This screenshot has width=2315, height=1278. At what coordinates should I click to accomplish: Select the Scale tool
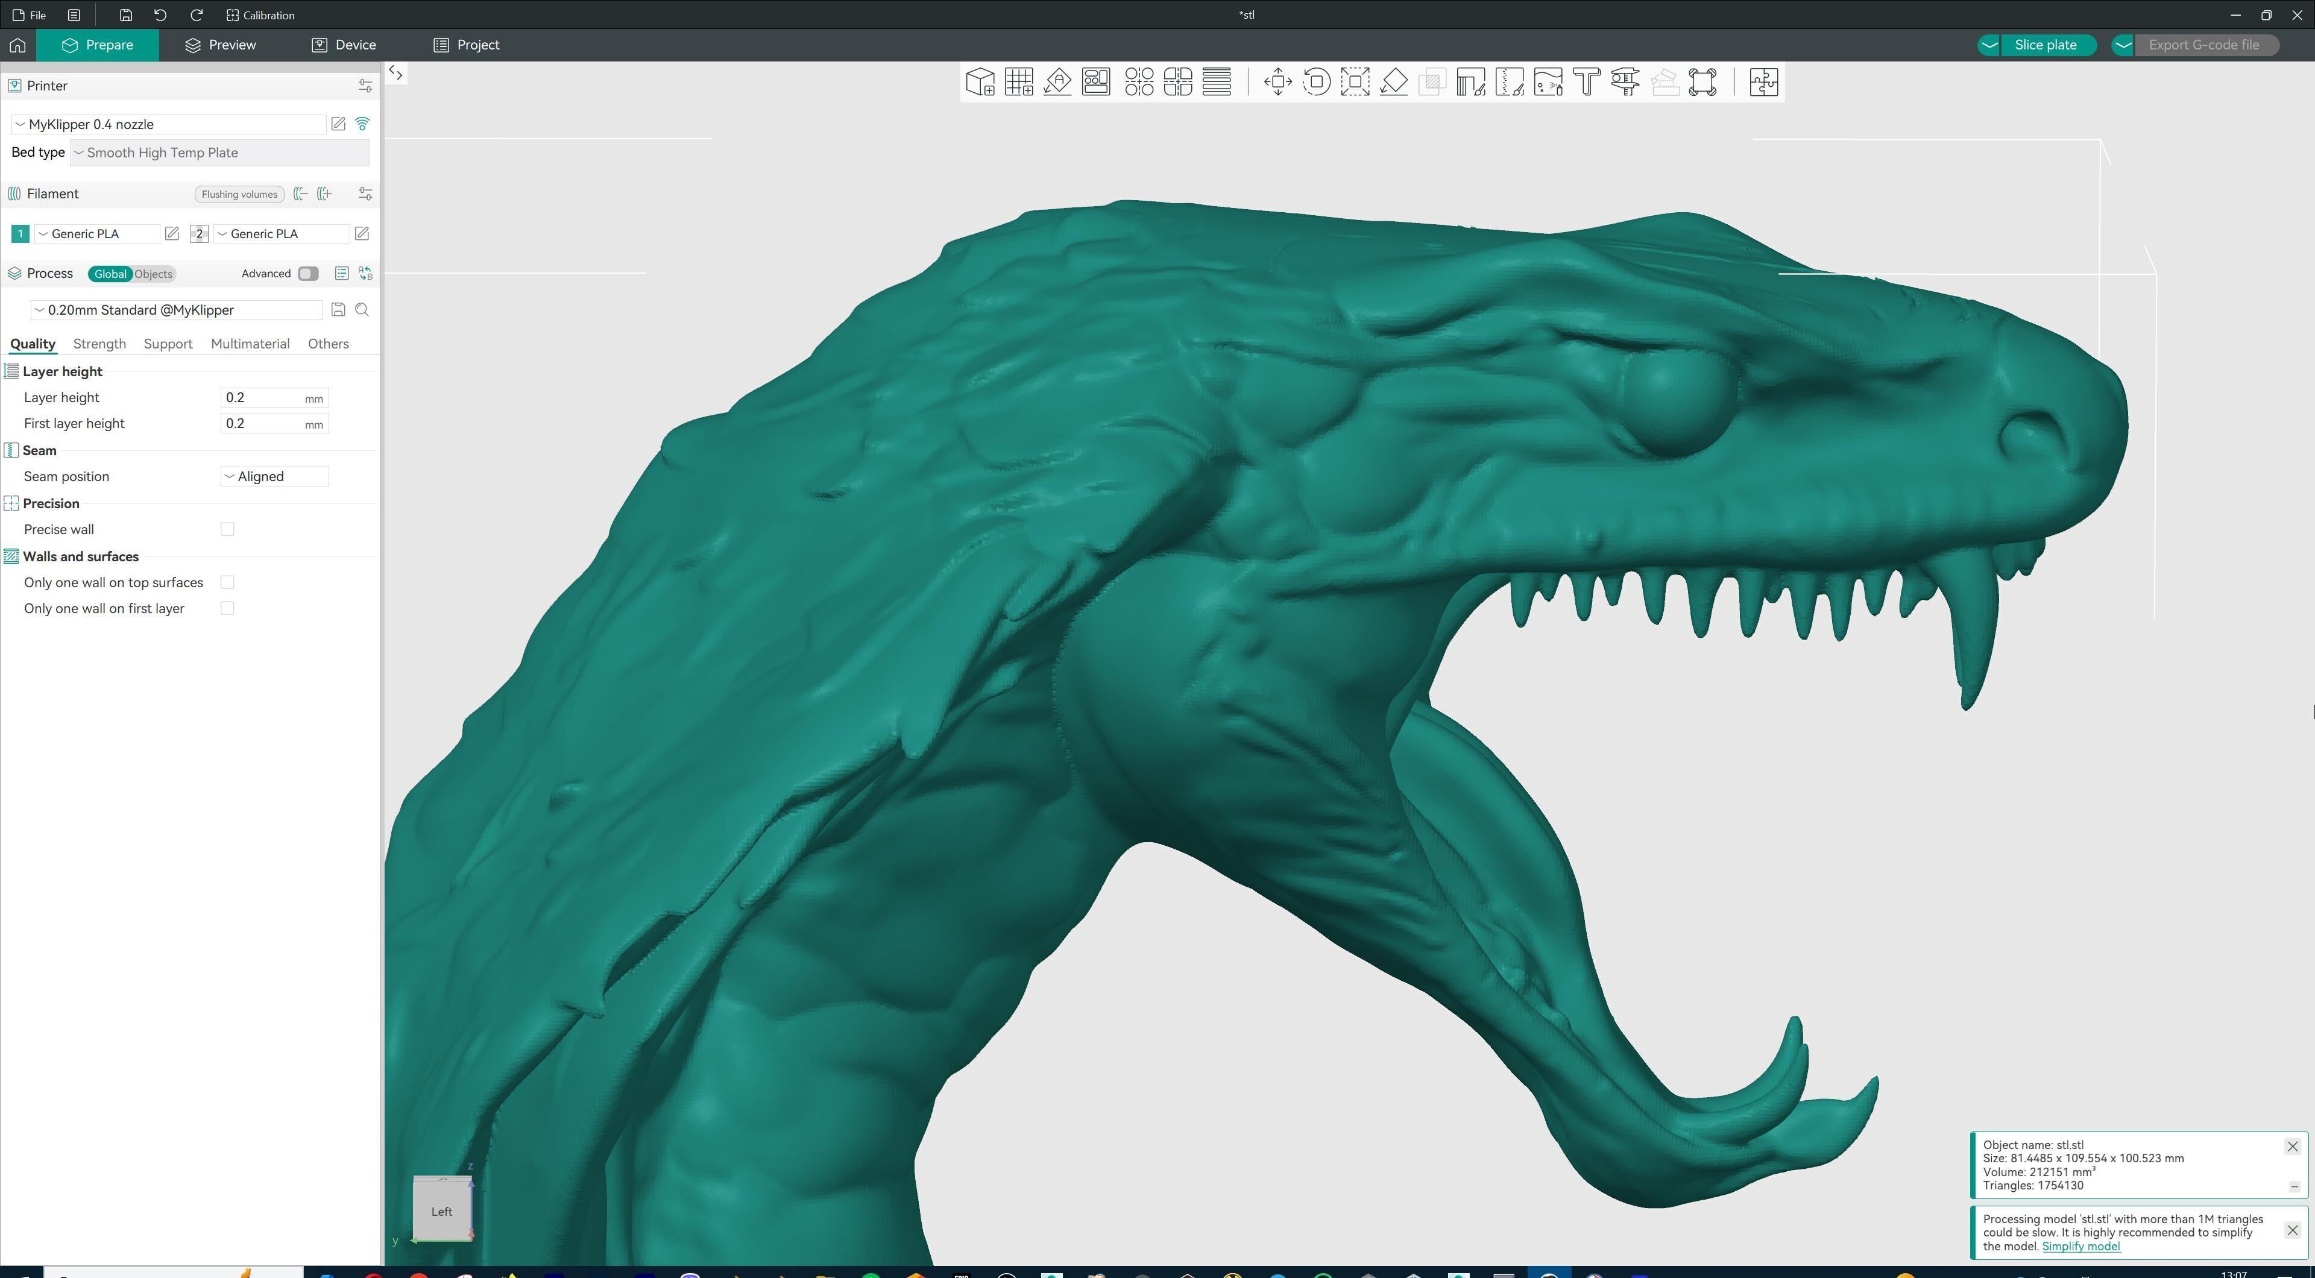pyautogui.click(x=1355, y=82)
